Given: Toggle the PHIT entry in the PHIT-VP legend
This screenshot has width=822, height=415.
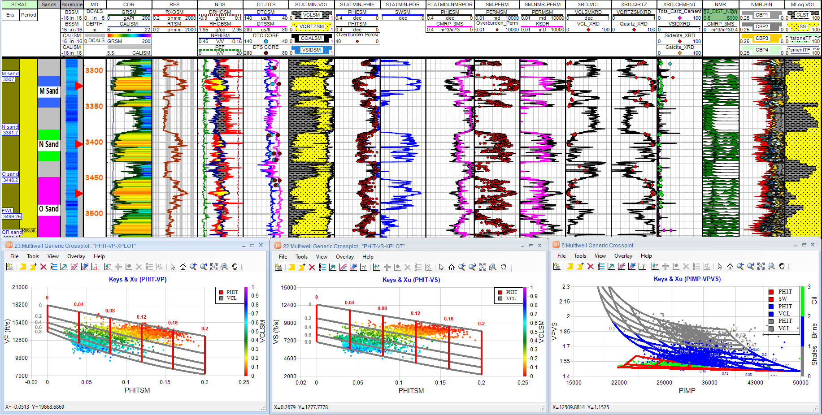Looking at the screenshot, I should point(228,291).
